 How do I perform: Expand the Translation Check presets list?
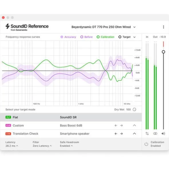click(134, 134)
